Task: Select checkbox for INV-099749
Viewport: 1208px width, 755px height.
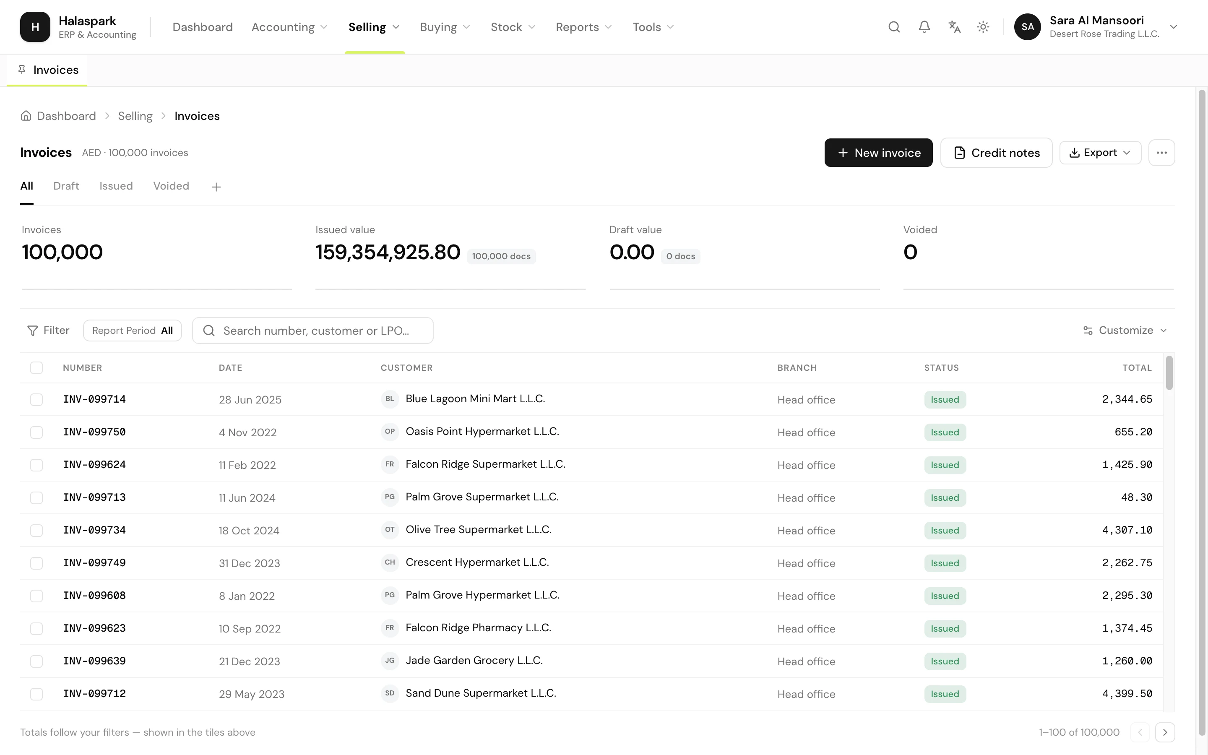Action: 36,563
